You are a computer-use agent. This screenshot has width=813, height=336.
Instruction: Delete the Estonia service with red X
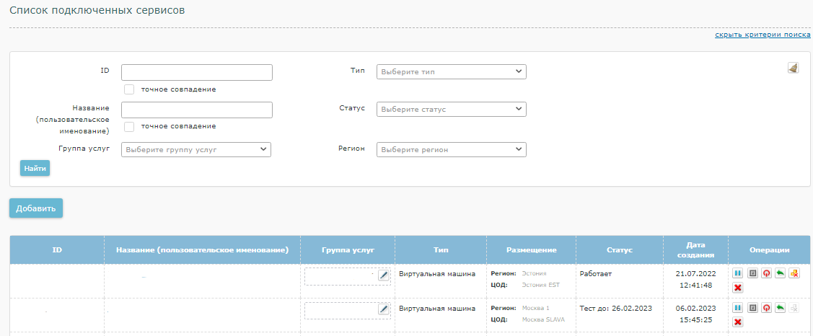(737, 288)
